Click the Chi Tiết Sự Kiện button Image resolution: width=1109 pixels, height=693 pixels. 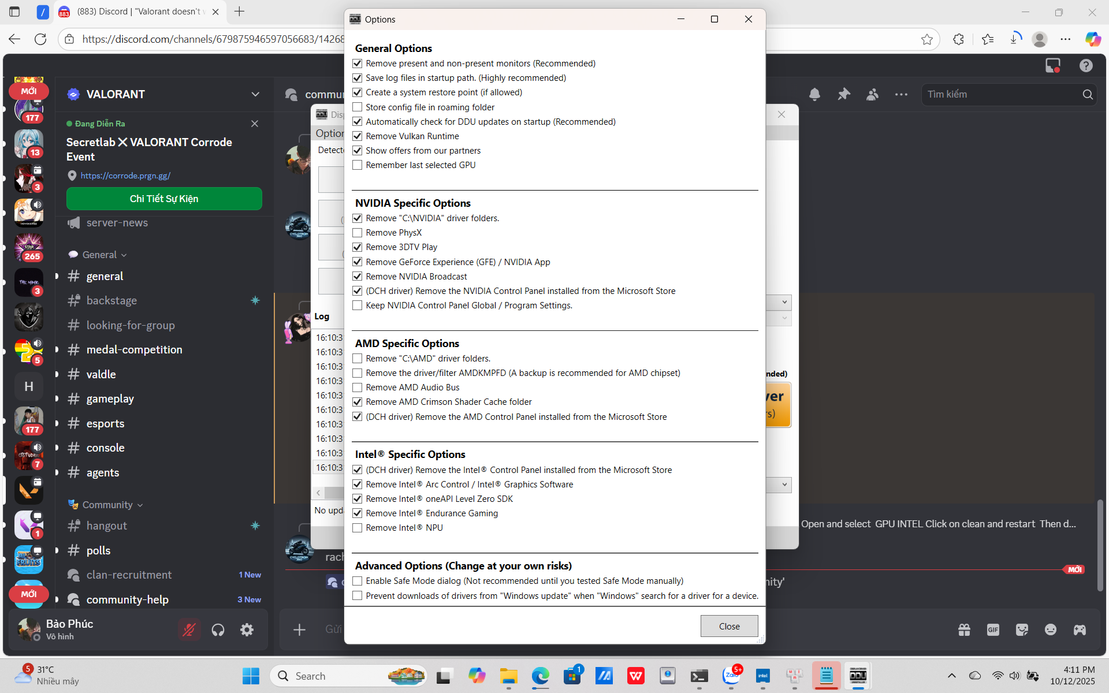pos(164,199)
